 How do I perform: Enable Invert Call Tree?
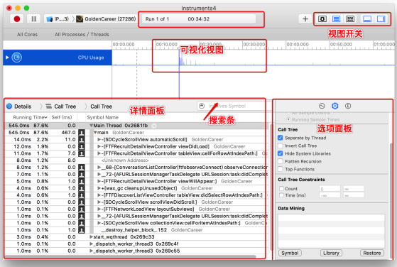coord(281,146)
